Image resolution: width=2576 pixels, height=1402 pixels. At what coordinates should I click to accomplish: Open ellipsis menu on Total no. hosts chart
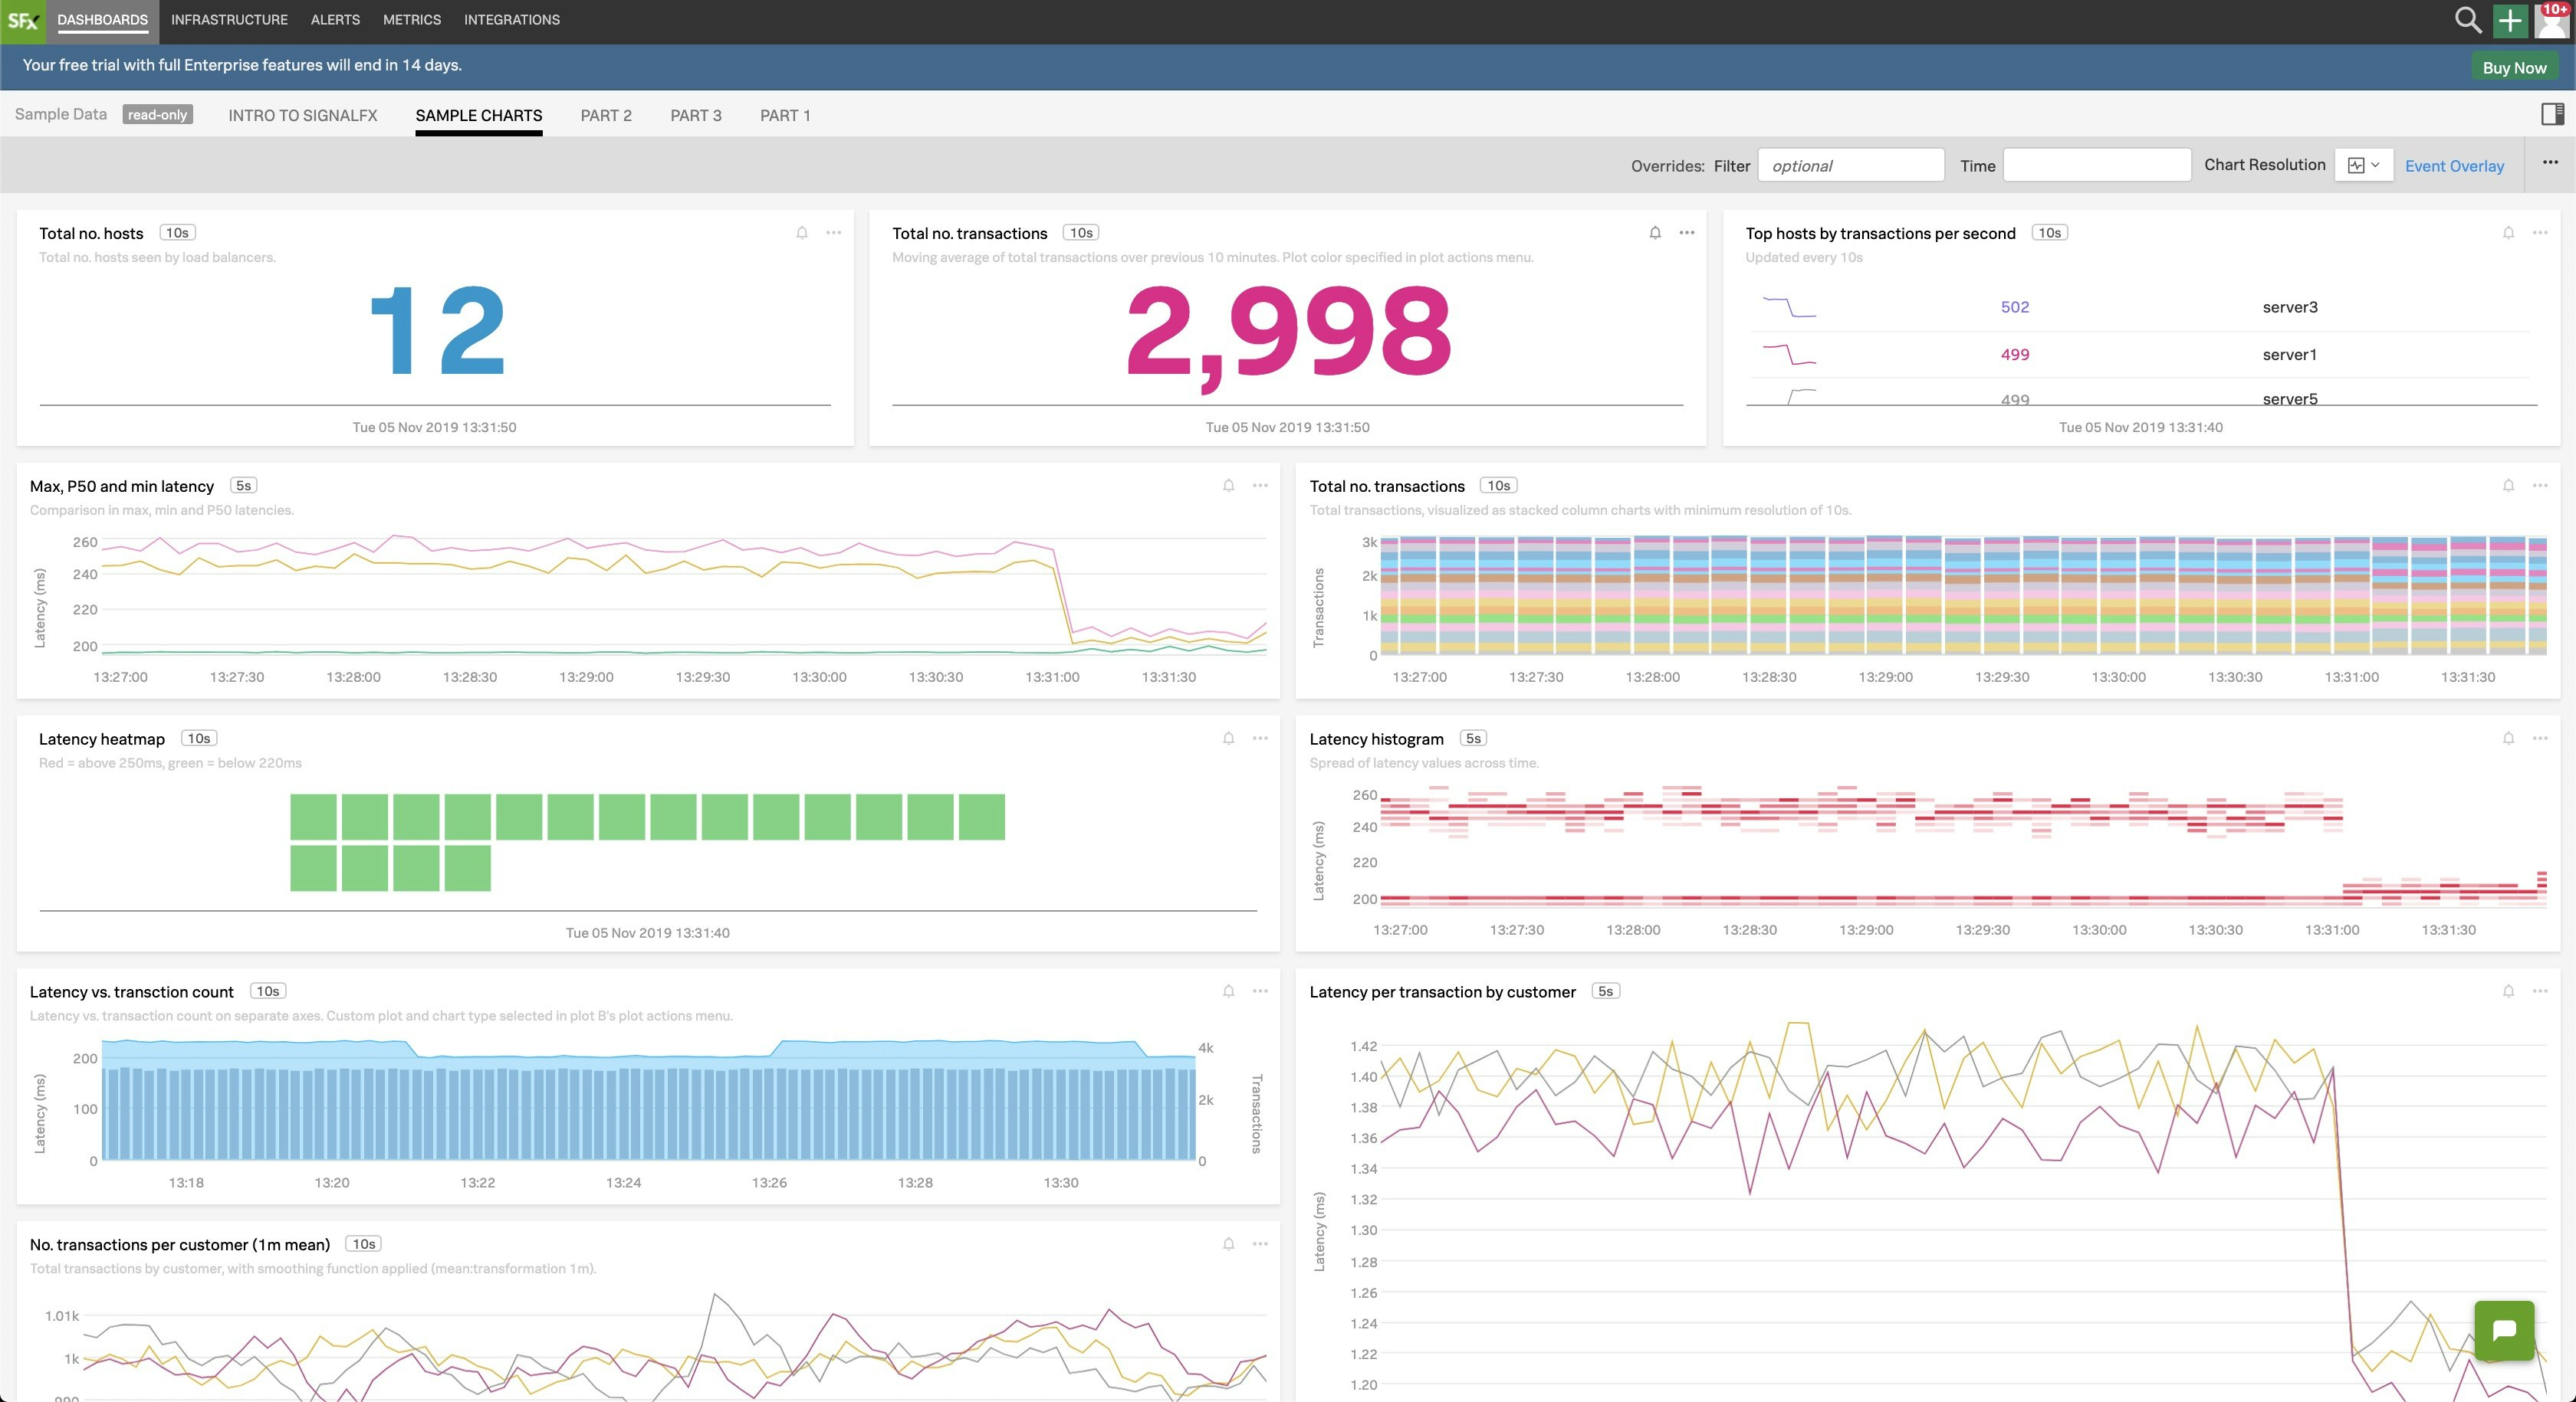tap(833, 233)
